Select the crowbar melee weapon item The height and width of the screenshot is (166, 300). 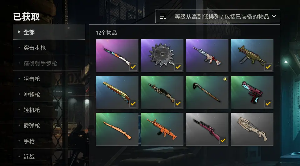point(207,92)
